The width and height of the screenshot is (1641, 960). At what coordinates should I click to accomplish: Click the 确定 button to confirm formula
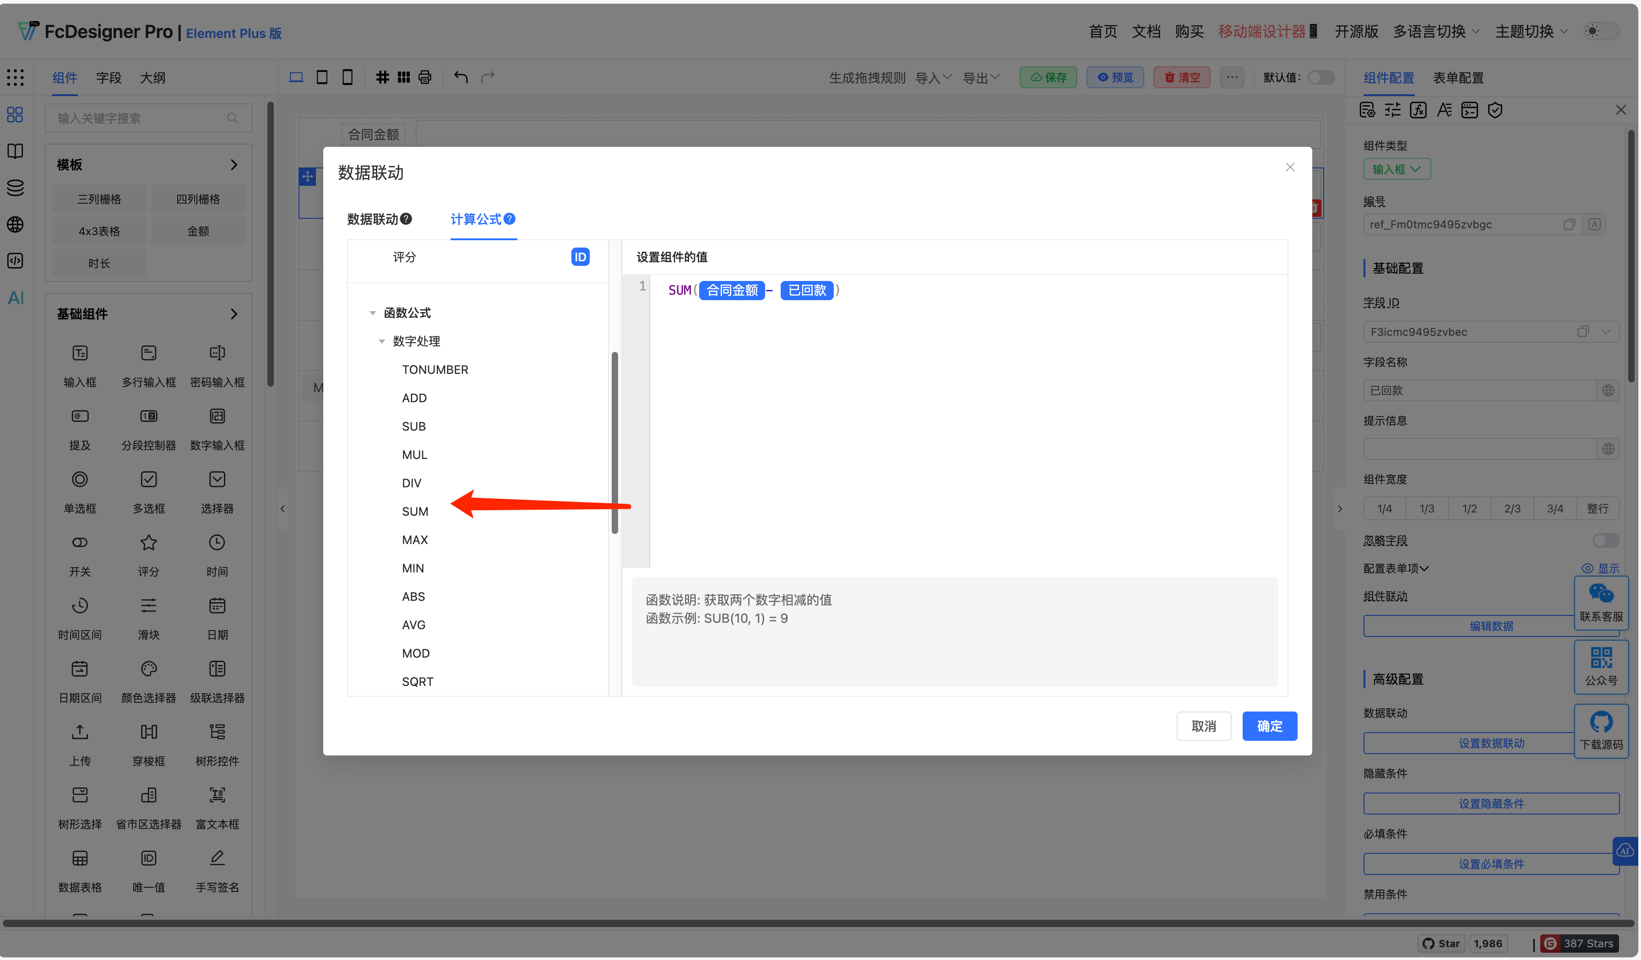(1268, 726)
